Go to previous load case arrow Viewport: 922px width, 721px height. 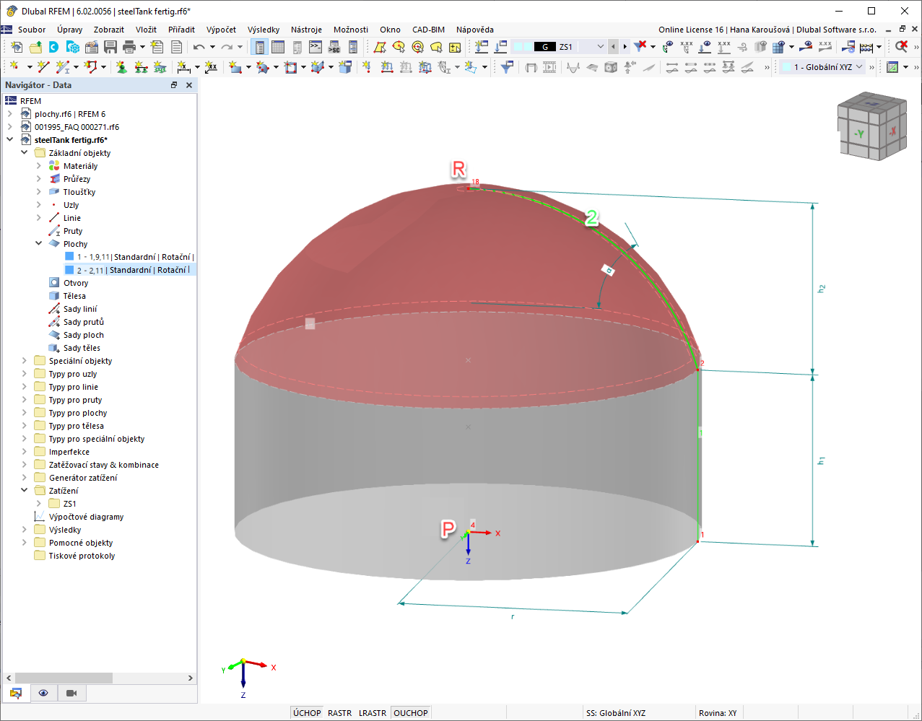(x=614, y=47)
